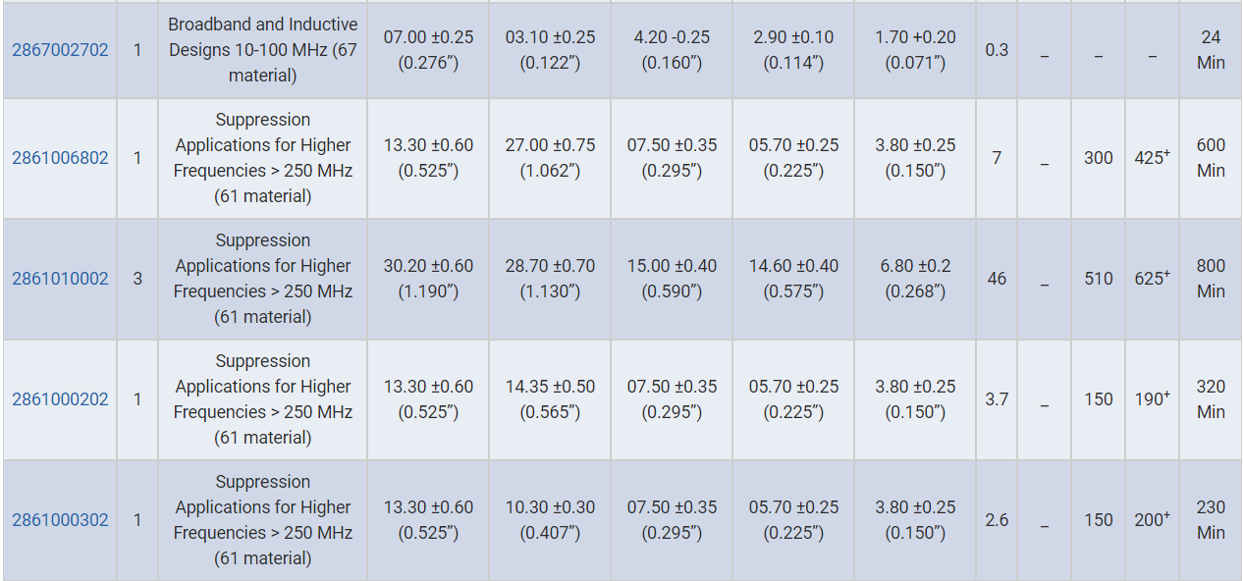Open part number 2861000202 link
Screen dimensions: 1243x581
click(x=60, y=399)
